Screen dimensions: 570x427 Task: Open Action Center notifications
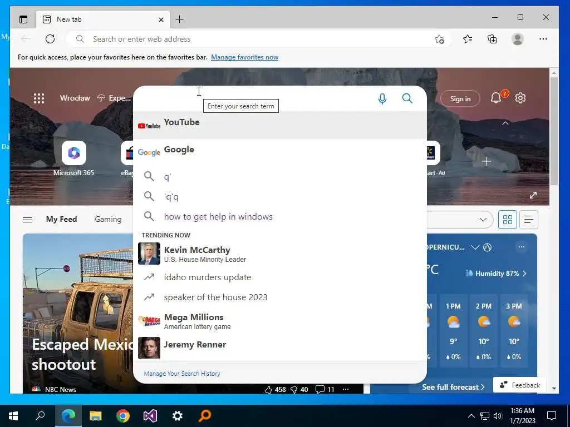coord(552,416)
